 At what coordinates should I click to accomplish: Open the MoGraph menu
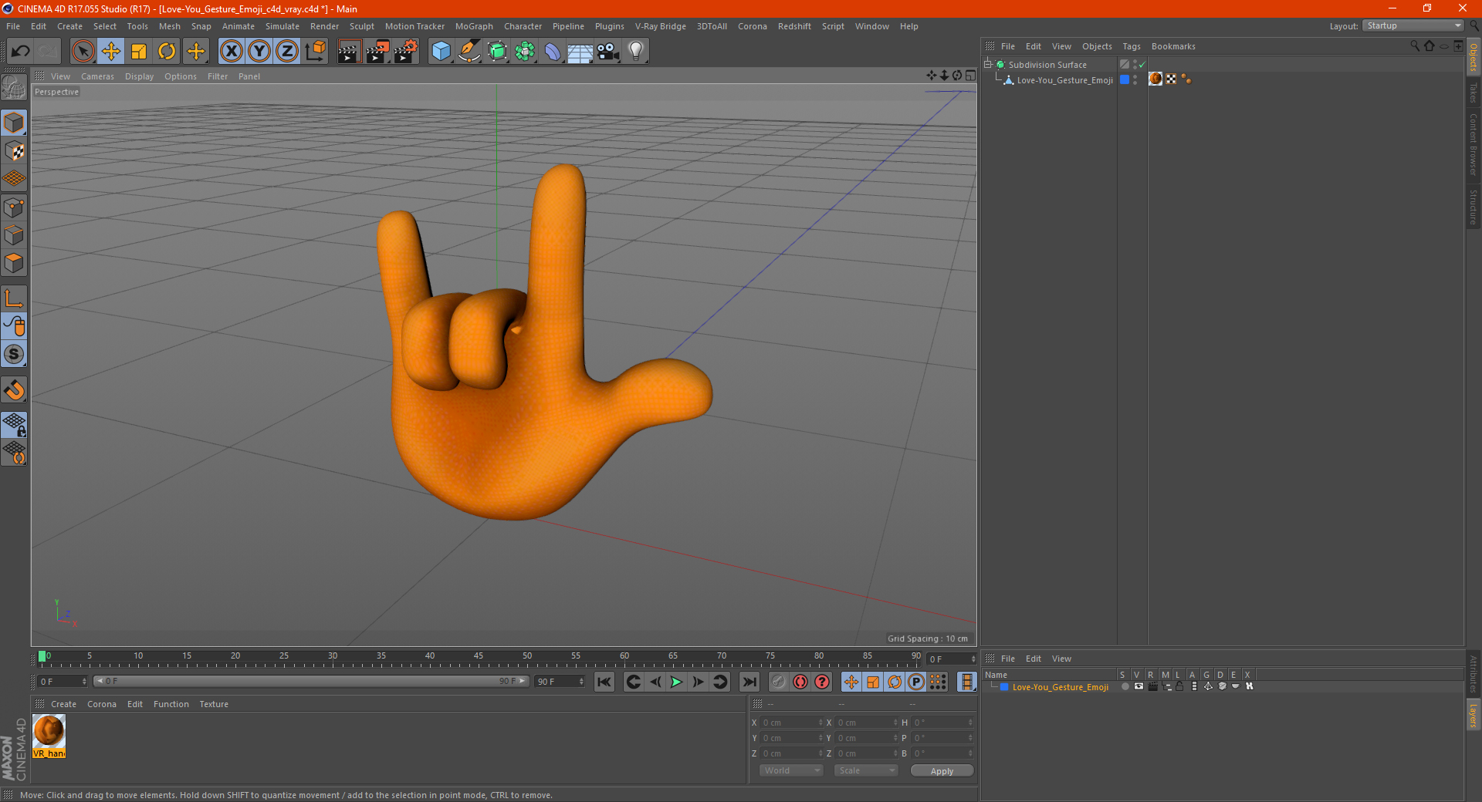[474, 26]
